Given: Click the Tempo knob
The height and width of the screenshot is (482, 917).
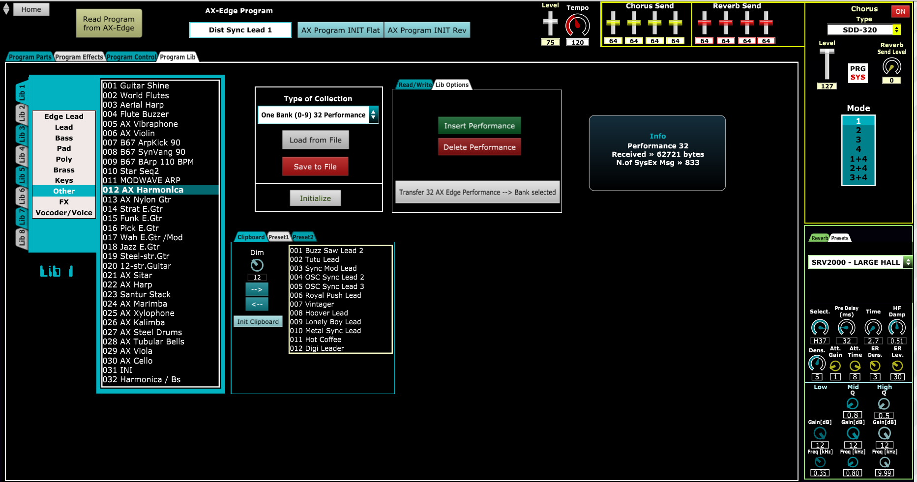Looking at the screenshot, I should [577, 25].
